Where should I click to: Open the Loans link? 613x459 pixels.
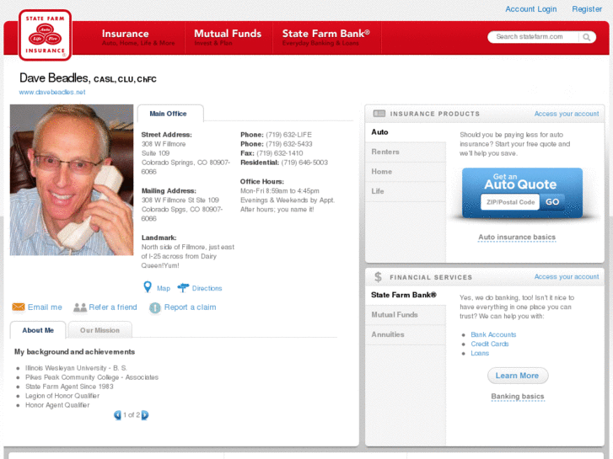click(x=480, y=354)
